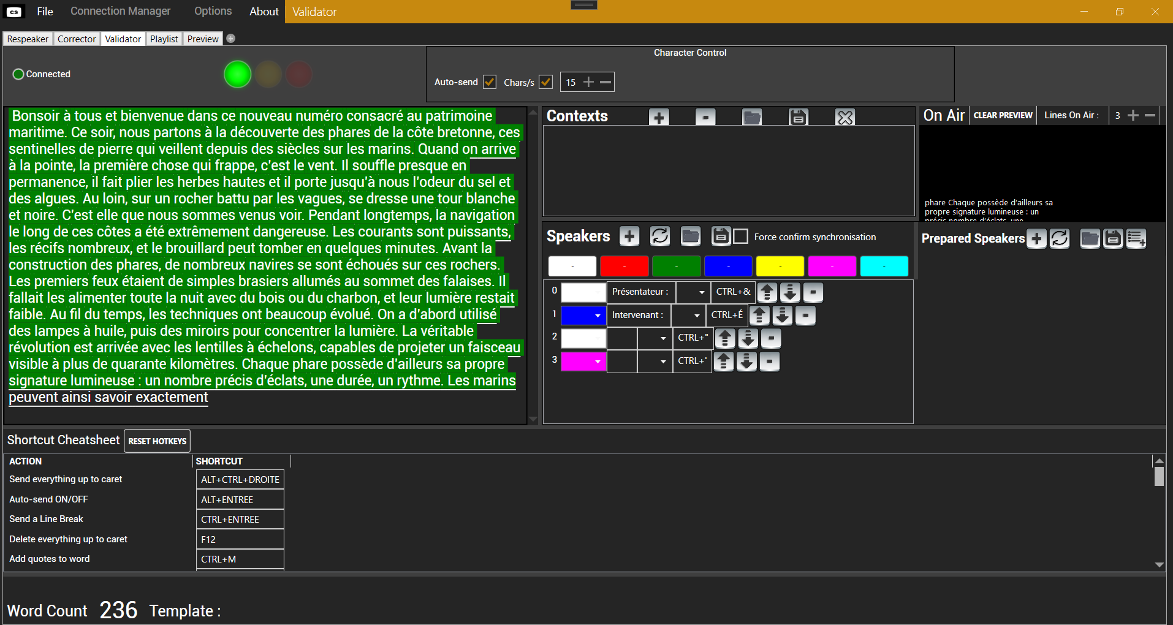Viewport: 1173px width, 625px height.
Task: Click prepared speakers add-list icon
Action: tap(1136, 238)
